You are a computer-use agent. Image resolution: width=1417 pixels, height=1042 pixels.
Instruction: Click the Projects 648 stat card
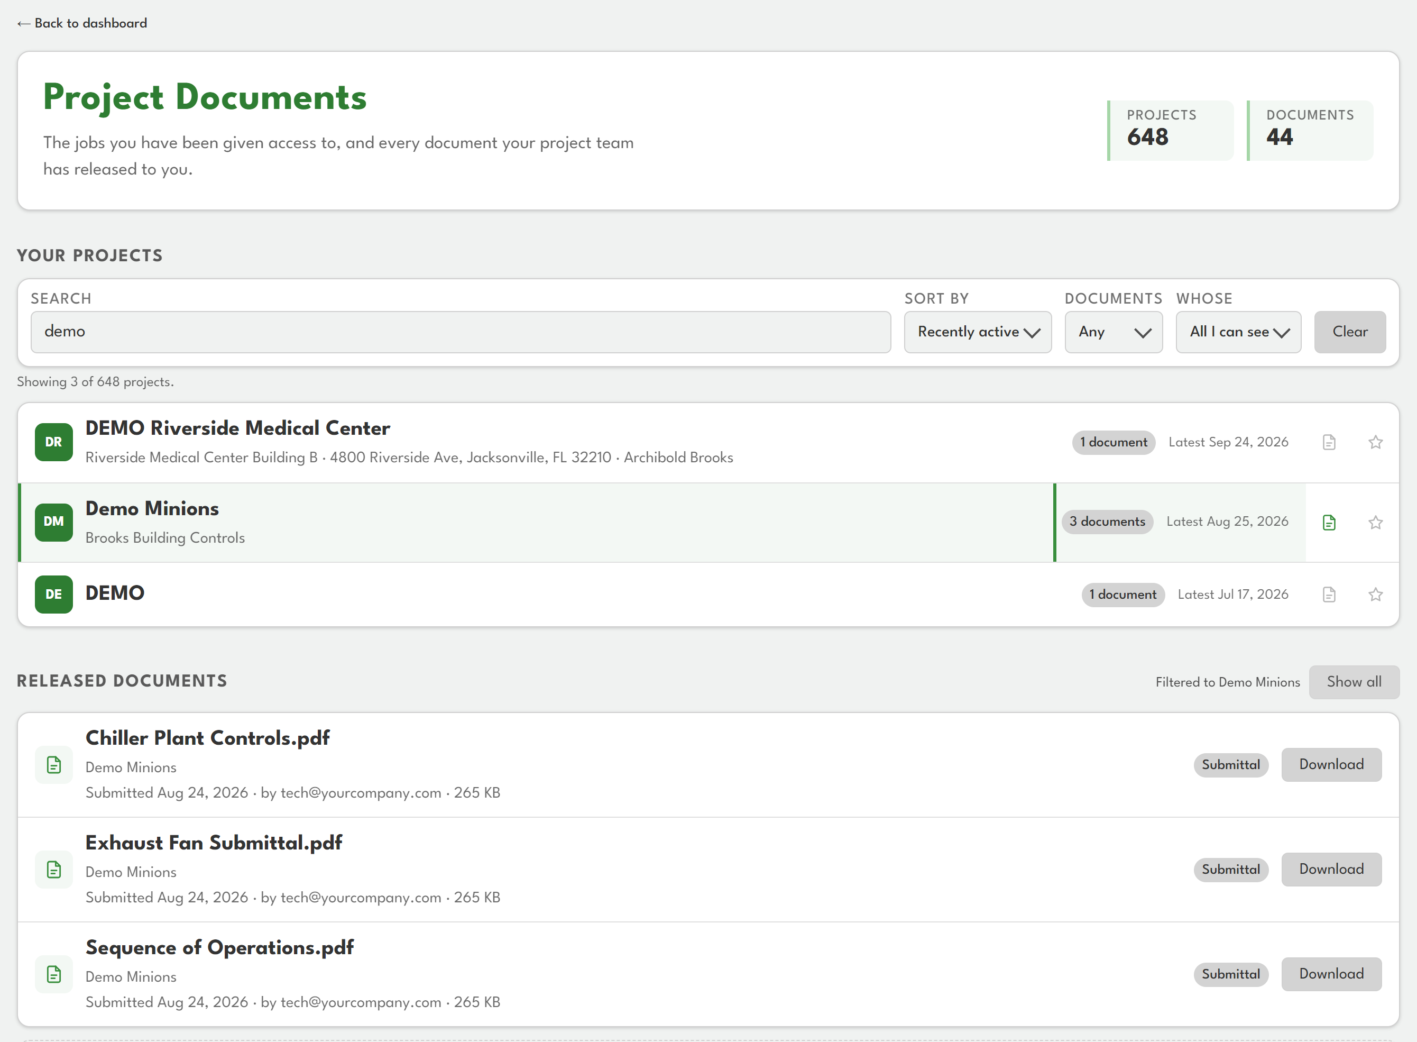(x=1171, y=131)
